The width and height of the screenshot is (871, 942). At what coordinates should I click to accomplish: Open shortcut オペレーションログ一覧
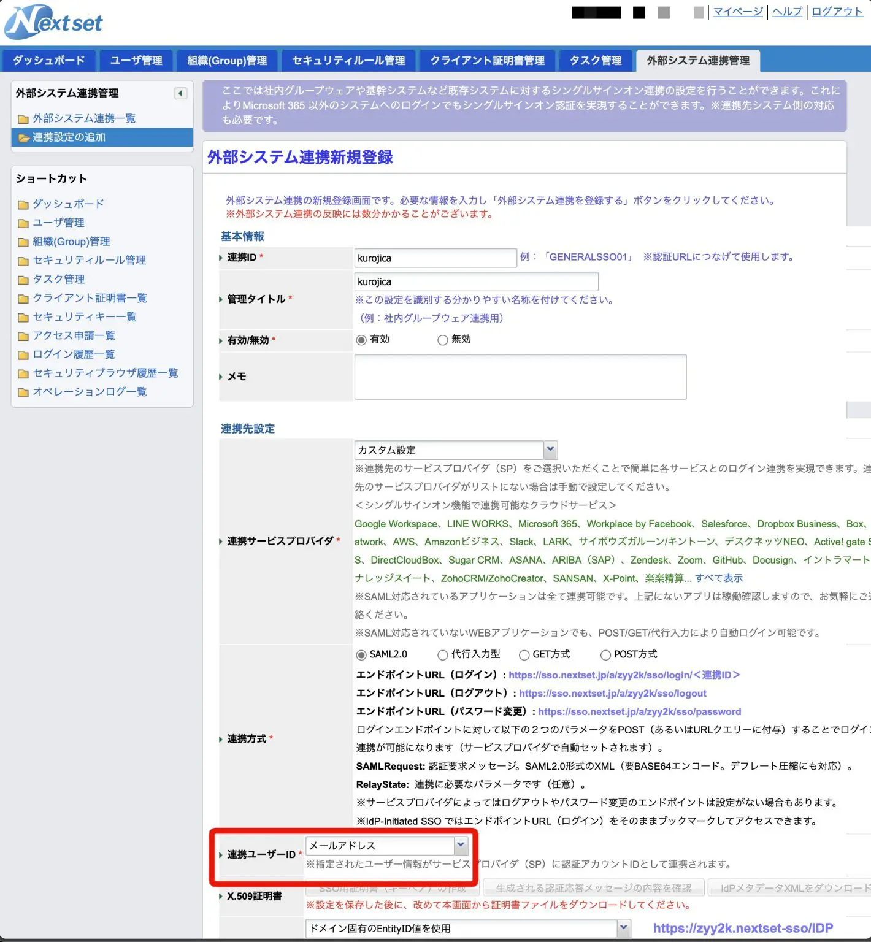90,392
